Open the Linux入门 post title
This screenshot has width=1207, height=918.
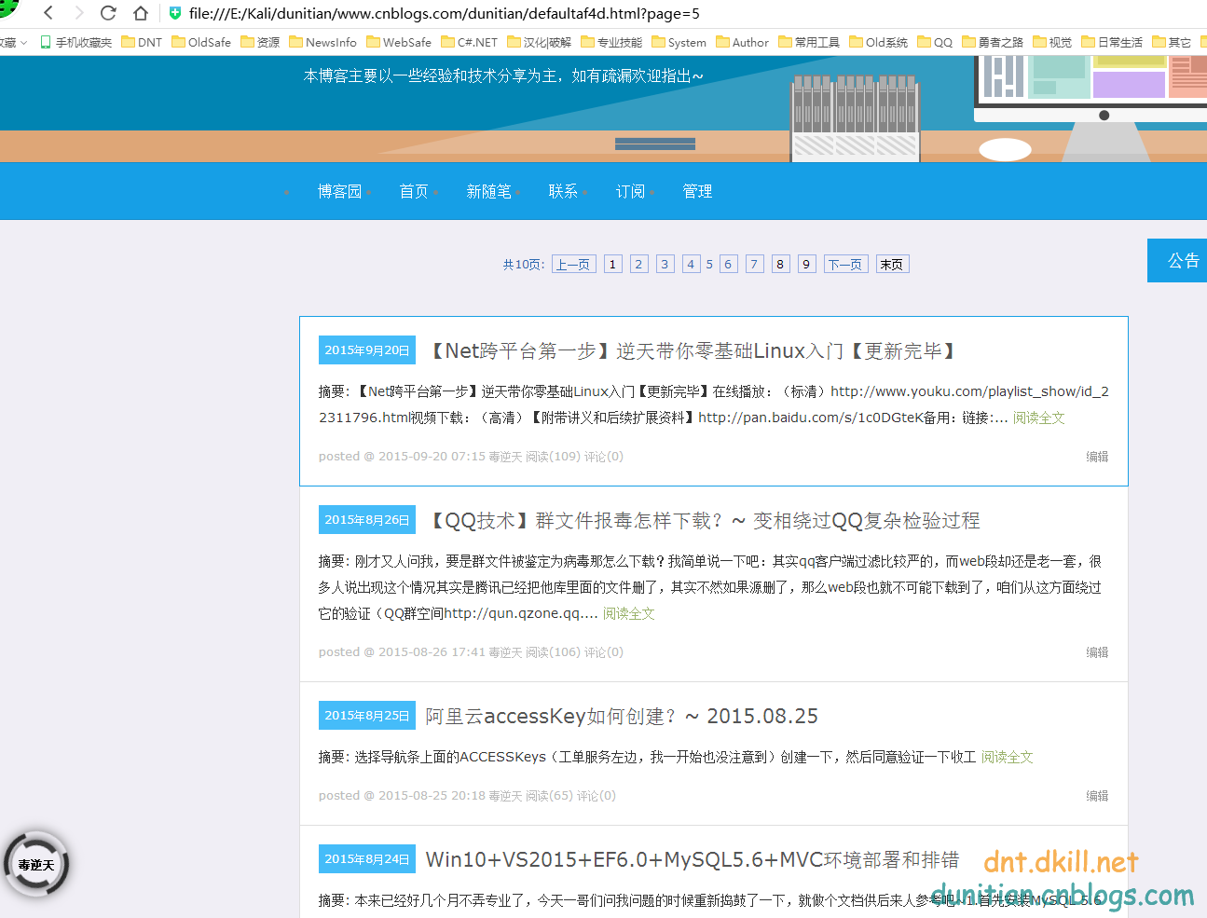tap(692, 350)
